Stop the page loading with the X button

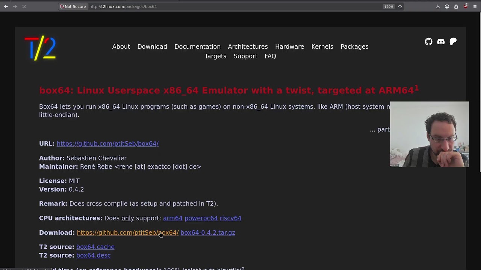24,6
